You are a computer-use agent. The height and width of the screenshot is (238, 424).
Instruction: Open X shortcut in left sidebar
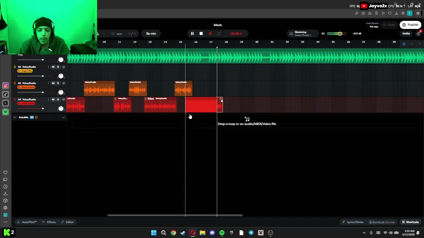(x=5, y=103)
